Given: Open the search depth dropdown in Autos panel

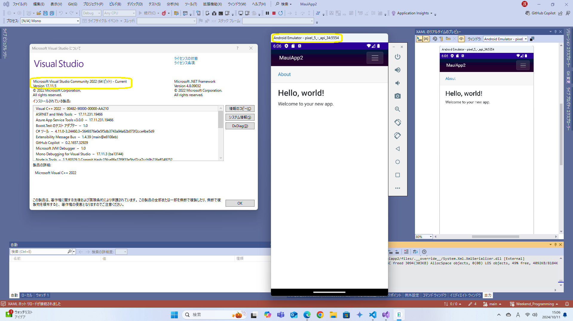Looking at the screenshot, I should (121, 252).
